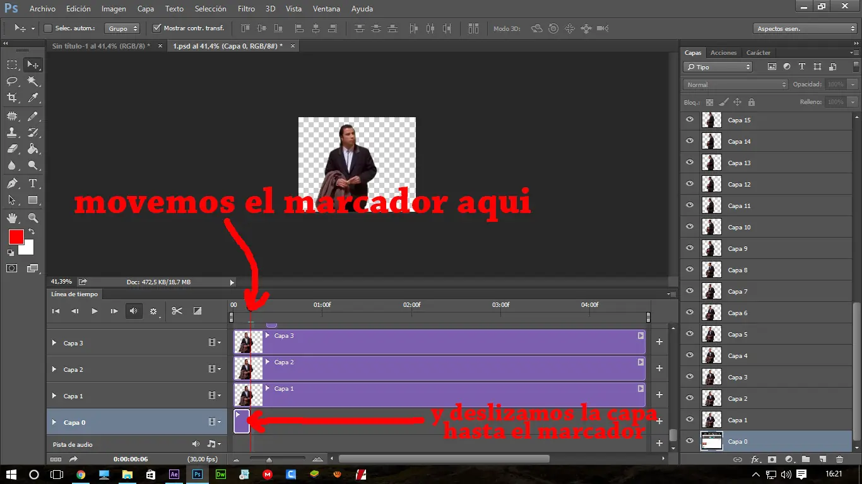The width and height of the screenshot is (862, 484).
Task: Delete layer using trash icon
Action: point(839,459)
